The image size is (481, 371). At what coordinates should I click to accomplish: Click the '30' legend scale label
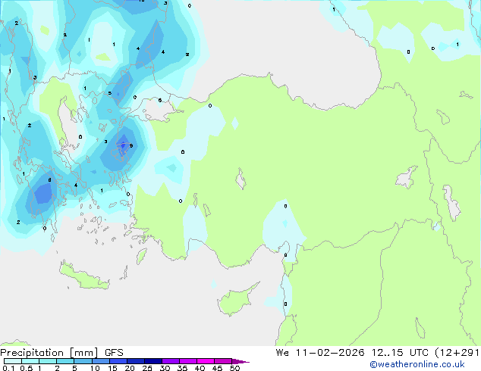tap(165, 368)
